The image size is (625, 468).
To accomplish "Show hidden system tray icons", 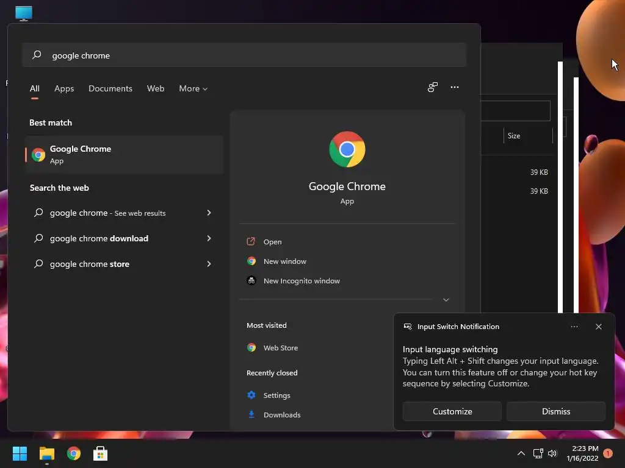I will tap(521, 453).
